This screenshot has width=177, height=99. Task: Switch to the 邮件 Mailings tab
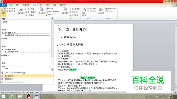41,5
